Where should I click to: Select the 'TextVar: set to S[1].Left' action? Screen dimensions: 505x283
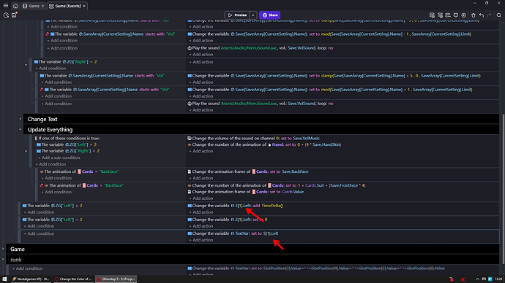pos(233,233)
